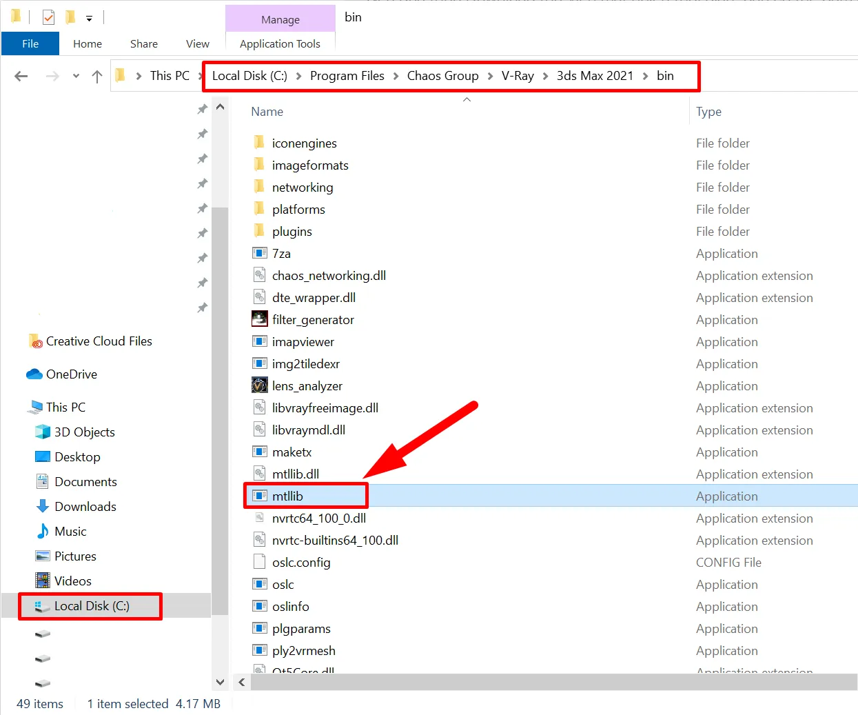
Task: Click the Downloads folder arrow icon
Action: 43,506
